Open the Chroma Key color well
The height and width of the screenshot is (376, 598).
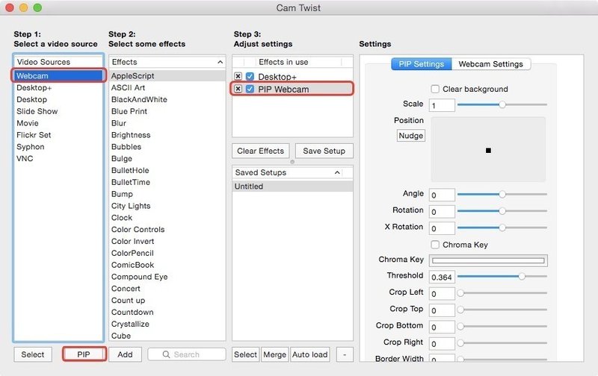pos(488,260)
